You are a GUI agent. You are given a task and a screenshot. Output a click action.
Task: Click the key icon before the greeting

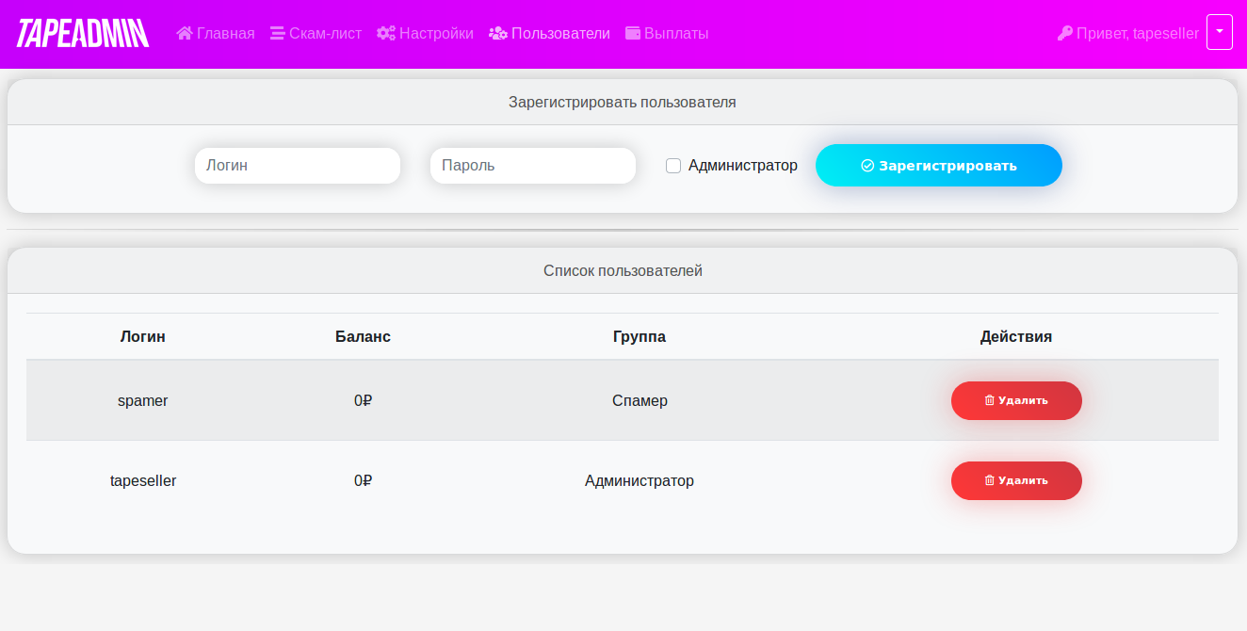pyautogui.click(x=1065, y=33)
